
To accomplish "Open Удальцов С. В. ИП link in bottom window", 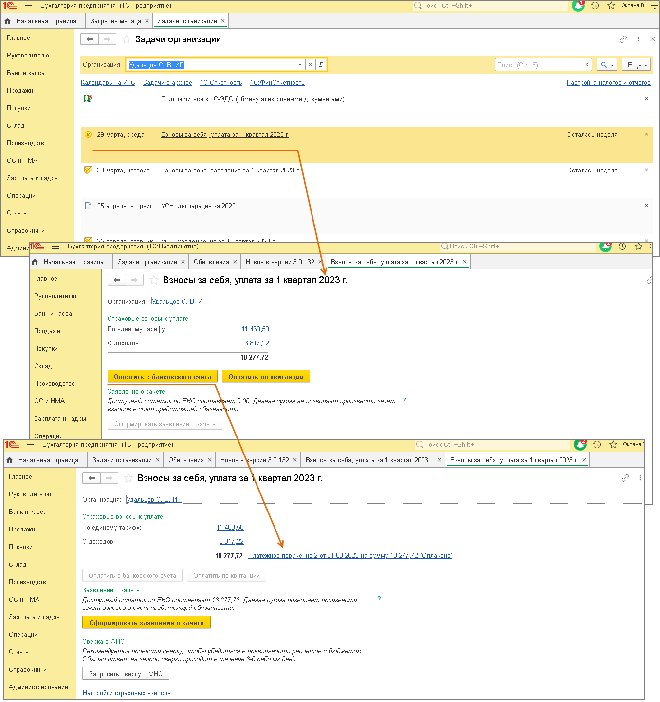I will 154,499.
